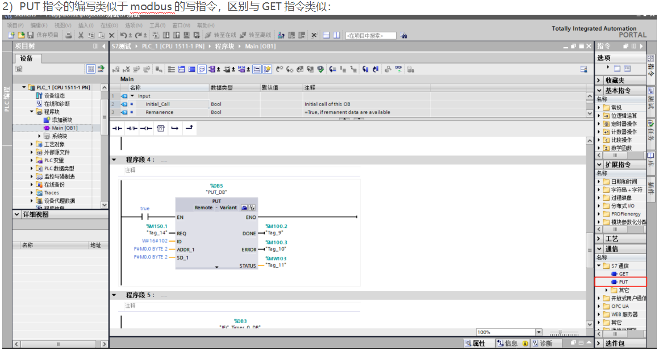Expand the 收藏夹 section
This screenshot has height=351, width=659.
coord(599,80)
